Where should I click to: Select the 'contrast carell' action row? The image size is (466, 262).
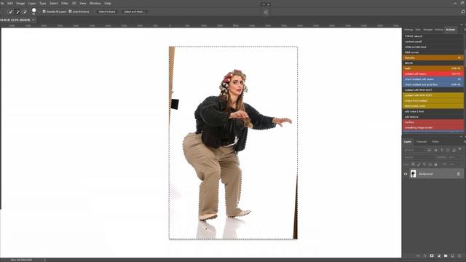[433, 41]
